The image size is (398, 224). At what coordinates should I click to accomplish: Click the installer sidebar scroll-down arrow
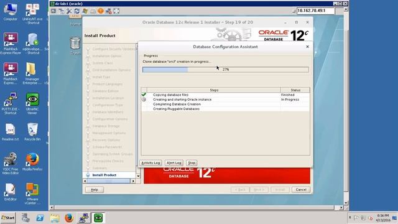(138, 175)
